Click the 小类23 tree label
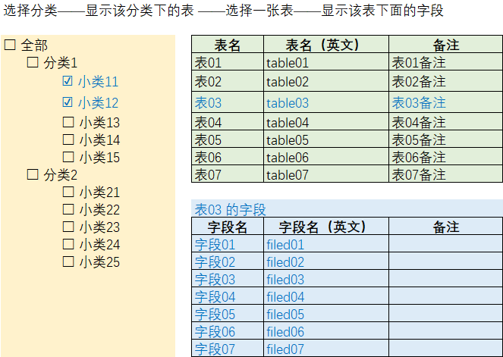Viewport: 503px width, 357px height. coord(99,227)
